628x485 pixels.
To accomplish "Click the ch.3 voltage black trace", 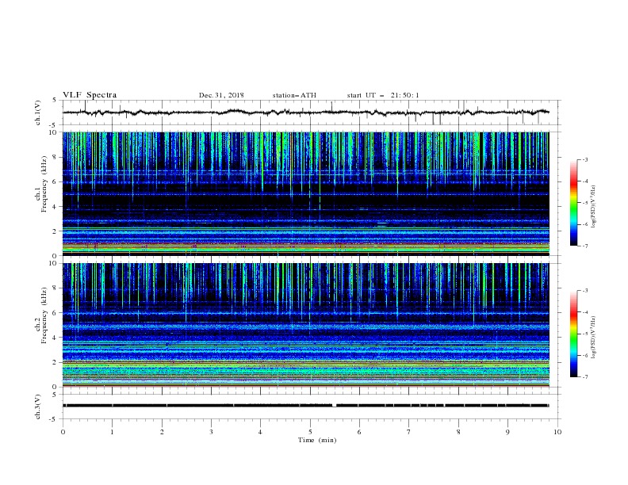I will tap(306, 406).
